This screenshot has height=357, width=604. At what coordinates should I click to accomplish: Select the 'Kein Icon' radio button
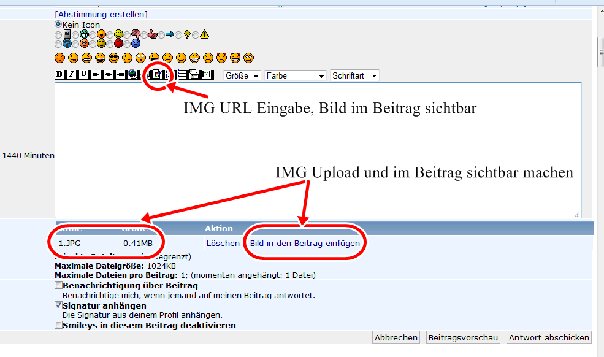[x=58, y=25]
